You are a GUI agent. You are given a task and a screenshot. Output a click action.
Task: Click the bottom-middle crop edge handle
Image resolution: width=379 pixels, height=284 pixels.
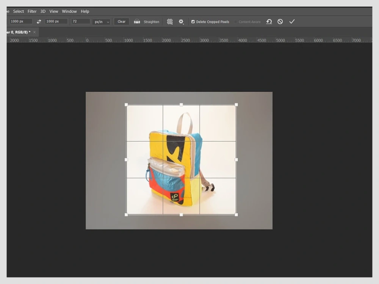tap(181, 214)
